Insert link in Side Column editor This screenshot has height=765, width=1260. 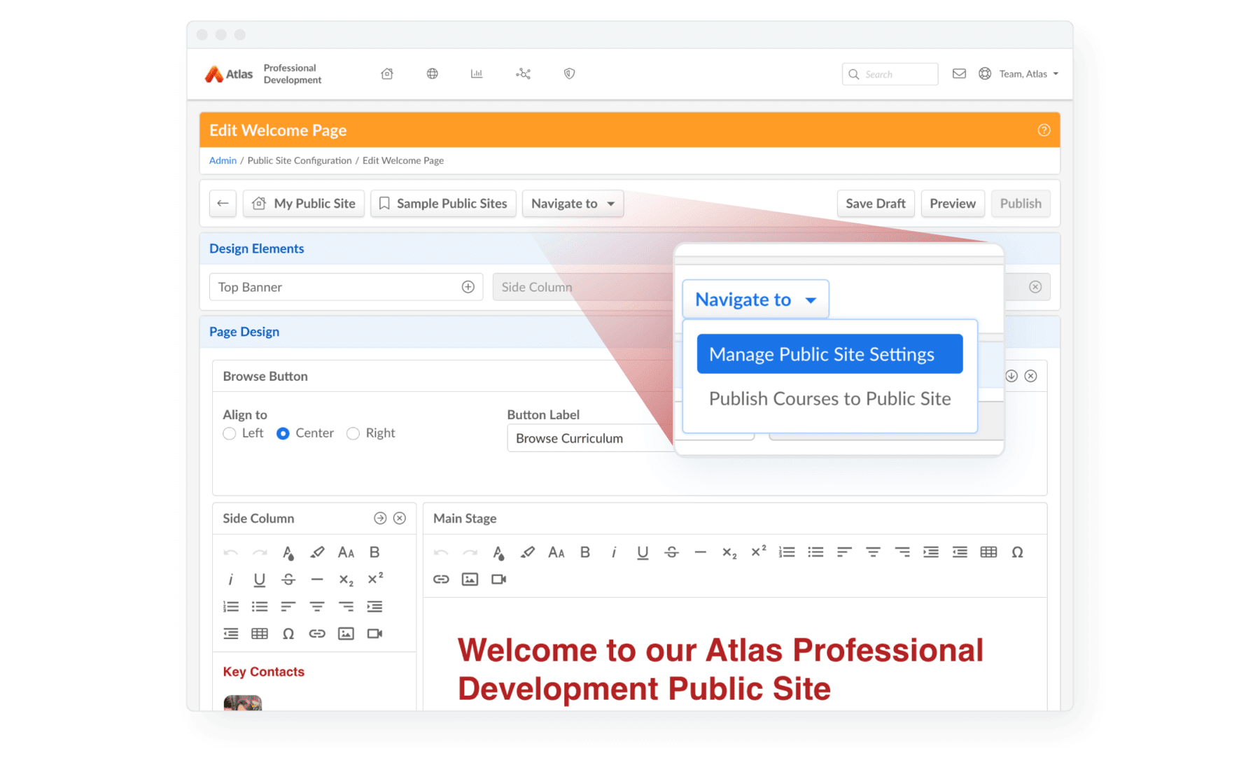point(317,633)
